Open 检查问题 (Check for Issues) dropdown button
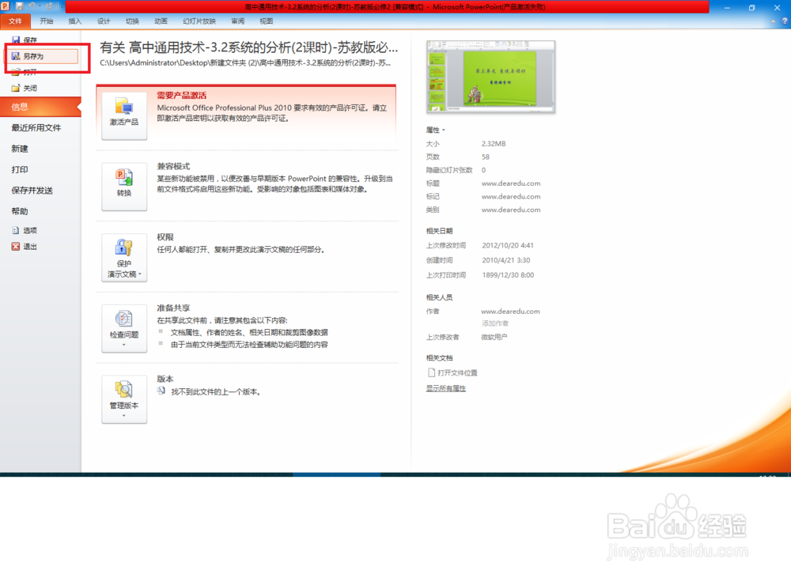This screenshot has height=578, width=791. (124, 328)
